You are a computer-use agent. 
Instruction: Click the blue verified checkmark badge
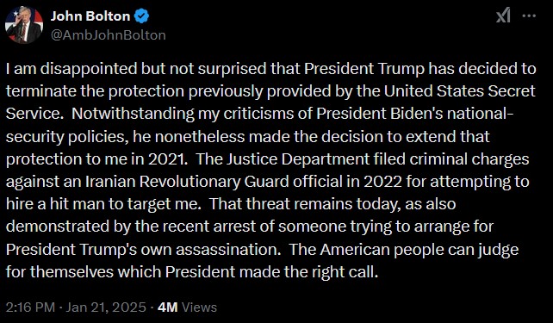pyautogui.click(x=142, y=16)
